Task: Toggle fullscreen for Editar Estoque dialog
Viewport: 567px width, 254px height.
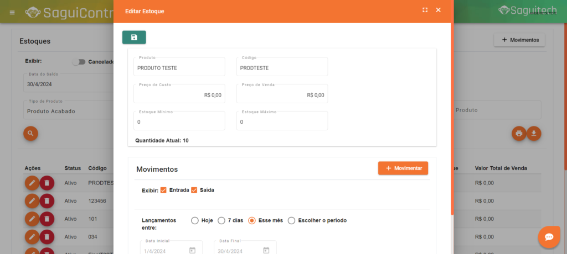Action: point(425,10)
